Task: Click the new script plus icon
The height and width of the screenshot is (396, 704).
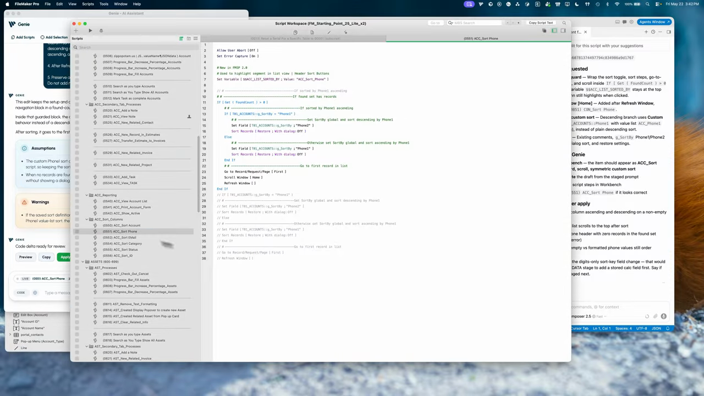Action: (x=76, y=31)
